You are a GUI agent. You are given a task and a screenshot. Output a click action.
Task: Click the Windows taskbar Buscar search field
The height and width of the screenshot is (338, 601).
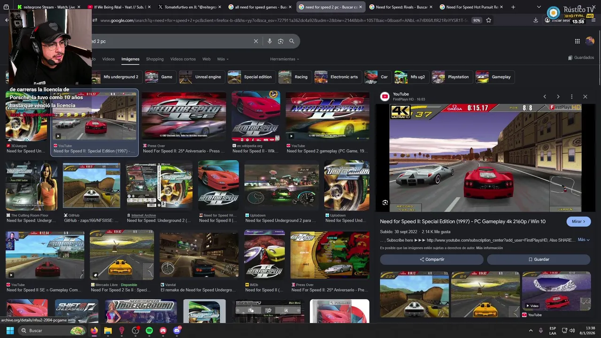[x=53, y=330]
